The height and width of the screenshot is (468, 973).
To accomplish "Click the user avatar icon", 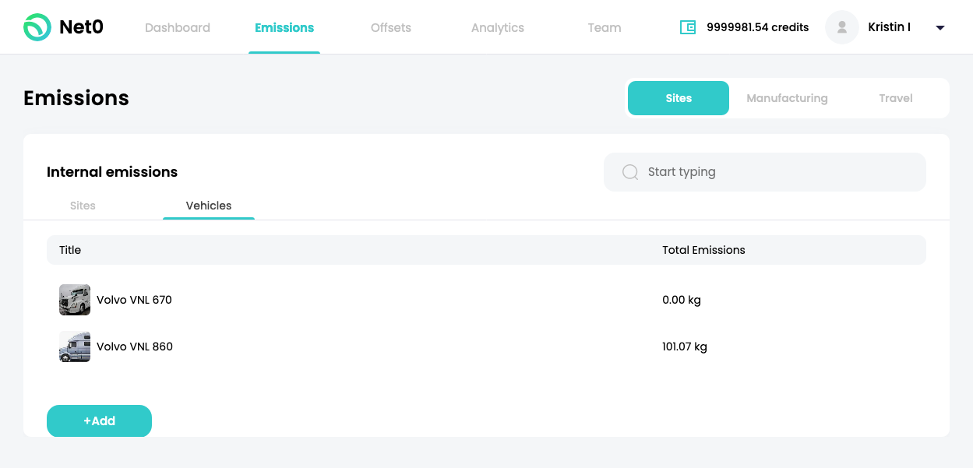I will 842,27.
